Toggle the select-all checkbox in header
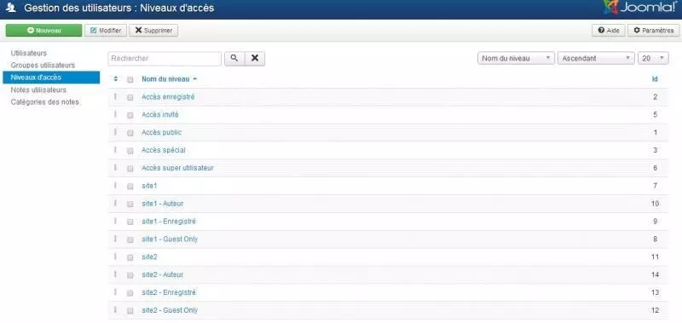682x323 pixels. [130, 79]
